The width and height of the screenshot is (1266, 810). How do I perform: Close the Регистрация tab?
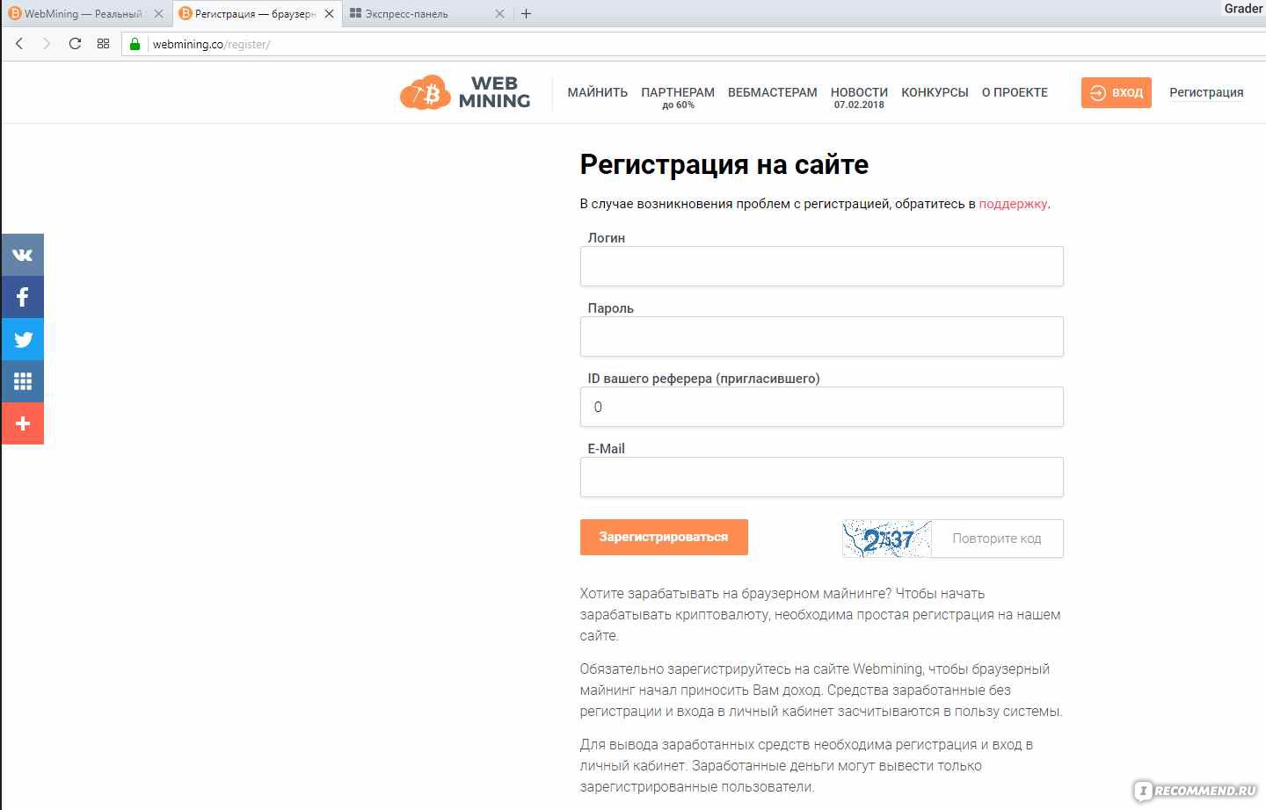pos(329,14)
